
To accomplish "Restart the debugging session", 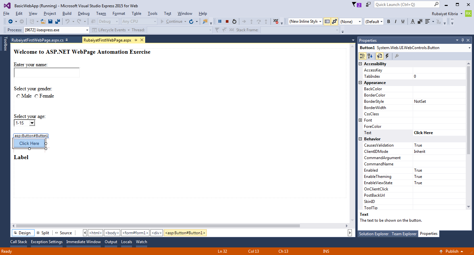I will (234, 21).
